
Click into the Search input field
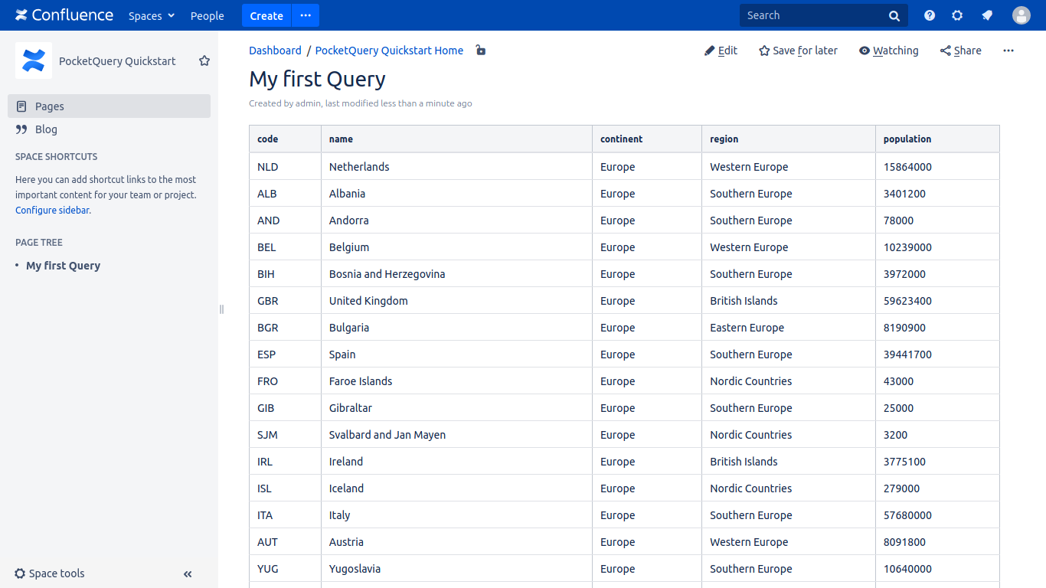tap(812, 15)
